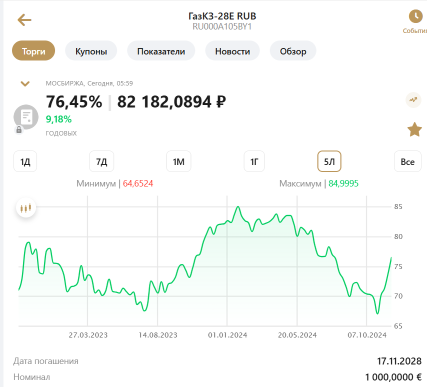This screenshot has height=387, width=427.
Task: Click the nominal 1 000,0000 € value
Action: point(393,377)
